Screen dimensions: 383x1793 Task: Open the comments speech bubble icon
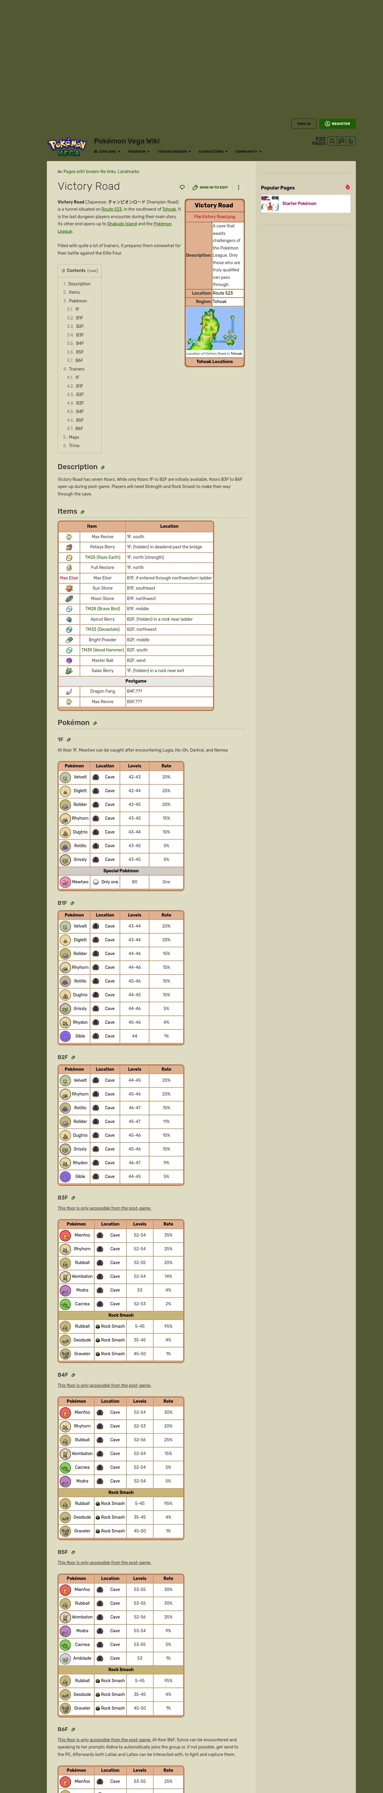182,187
